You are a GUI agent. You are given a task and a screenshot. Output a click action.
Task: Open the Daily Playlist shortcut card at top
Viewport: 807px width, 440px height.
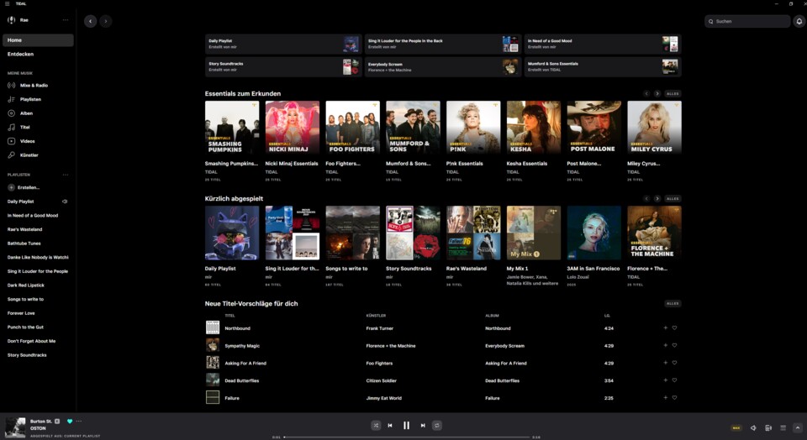click(x=283, y=45)
